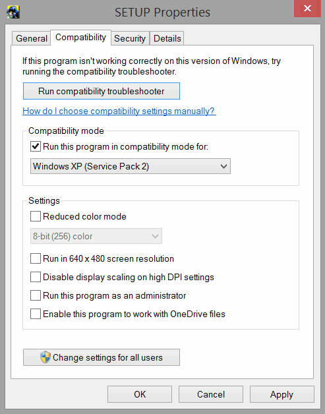The image size is (325, 414).
Task: Enable Reduced color mode checkbox
Action: point(36,216)
